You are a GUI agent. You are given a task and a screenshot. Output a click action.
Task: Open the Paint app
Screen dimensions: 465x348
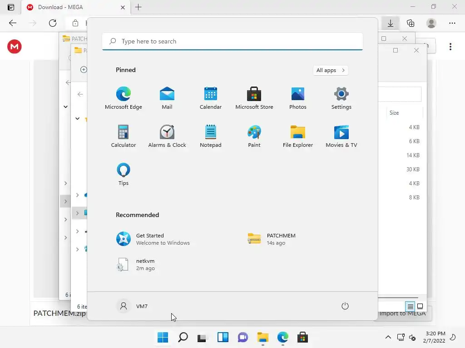(x=254, y=136)
